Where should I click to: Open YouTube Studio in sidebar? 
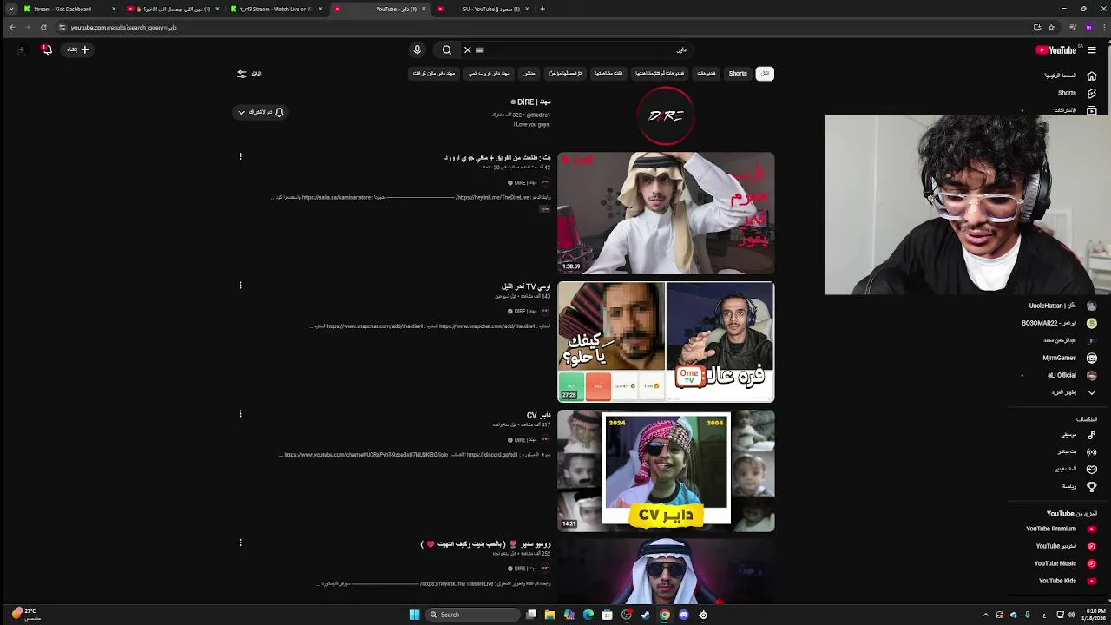(x=1066, y=546)
